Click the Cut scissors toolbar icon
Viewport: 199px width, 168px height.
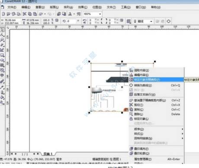pos(25,14)
